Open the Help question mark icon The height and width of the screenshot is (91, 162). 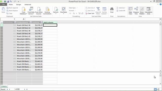coord(160,4)
